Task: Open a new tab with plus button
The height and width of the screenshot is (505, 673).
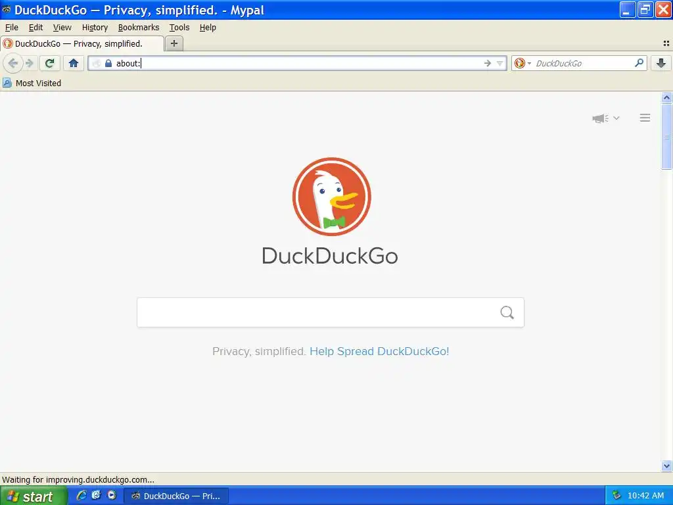Action: pos(174,43)
